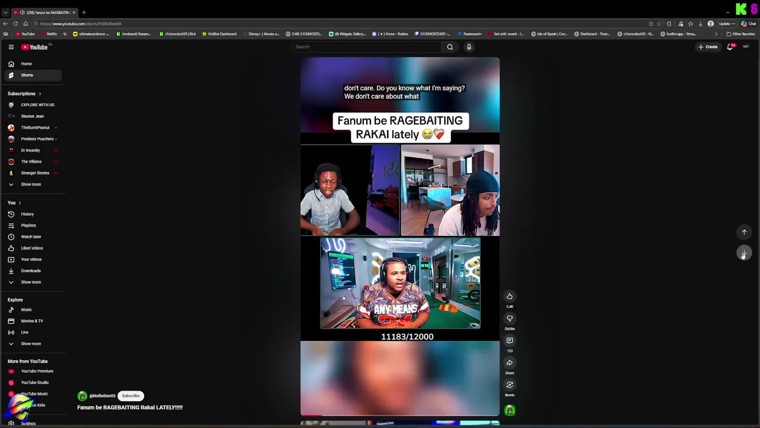This screenshot has height=428, width=760.
Task: Go back in the browser
Action: pos(5,24)
